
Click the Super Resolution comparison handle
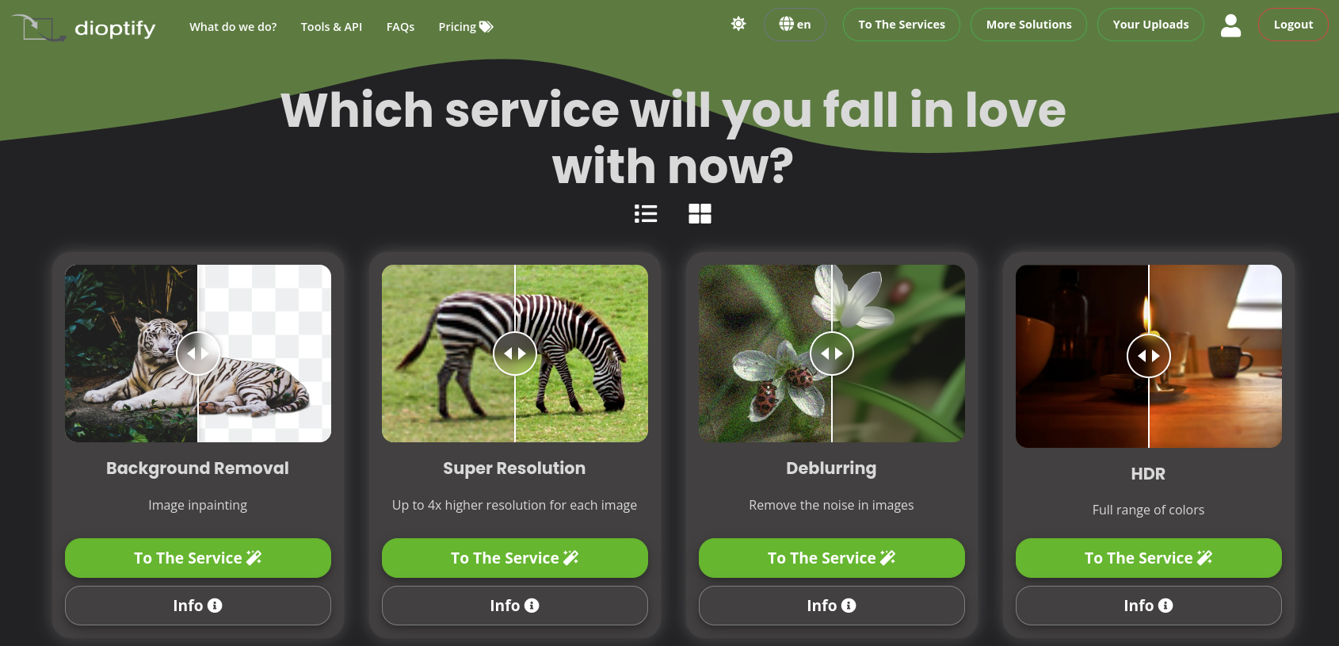tap(515, 354)
